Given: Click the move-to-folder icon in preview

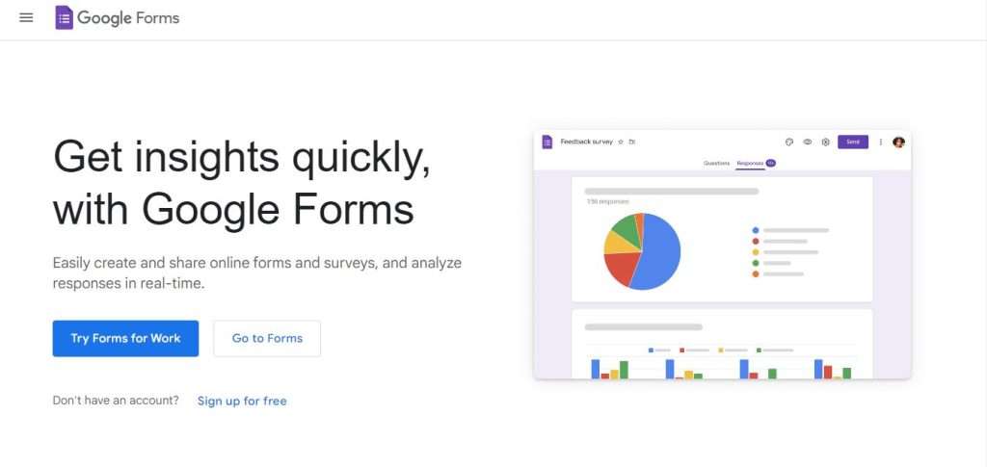Looking at the screenshot, I should click(632, 143).
